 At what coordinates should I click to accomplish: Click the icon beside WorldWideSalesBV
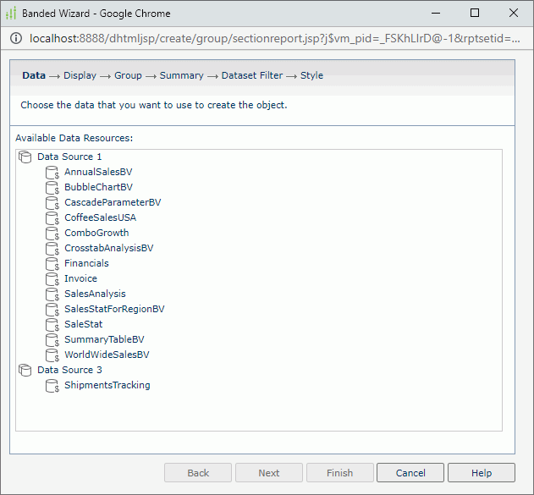point(52,355)
